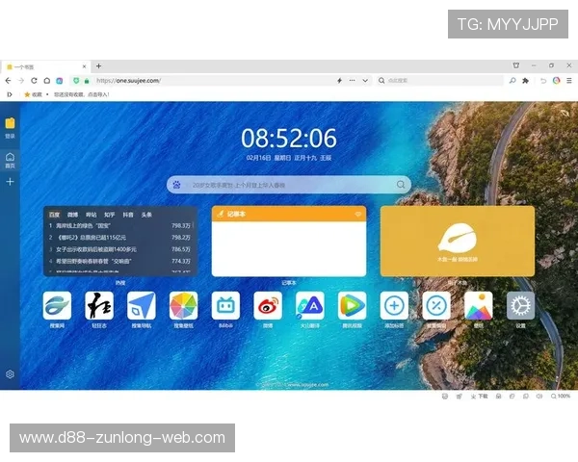Open the black calligraphy app icon

point(99,305)
